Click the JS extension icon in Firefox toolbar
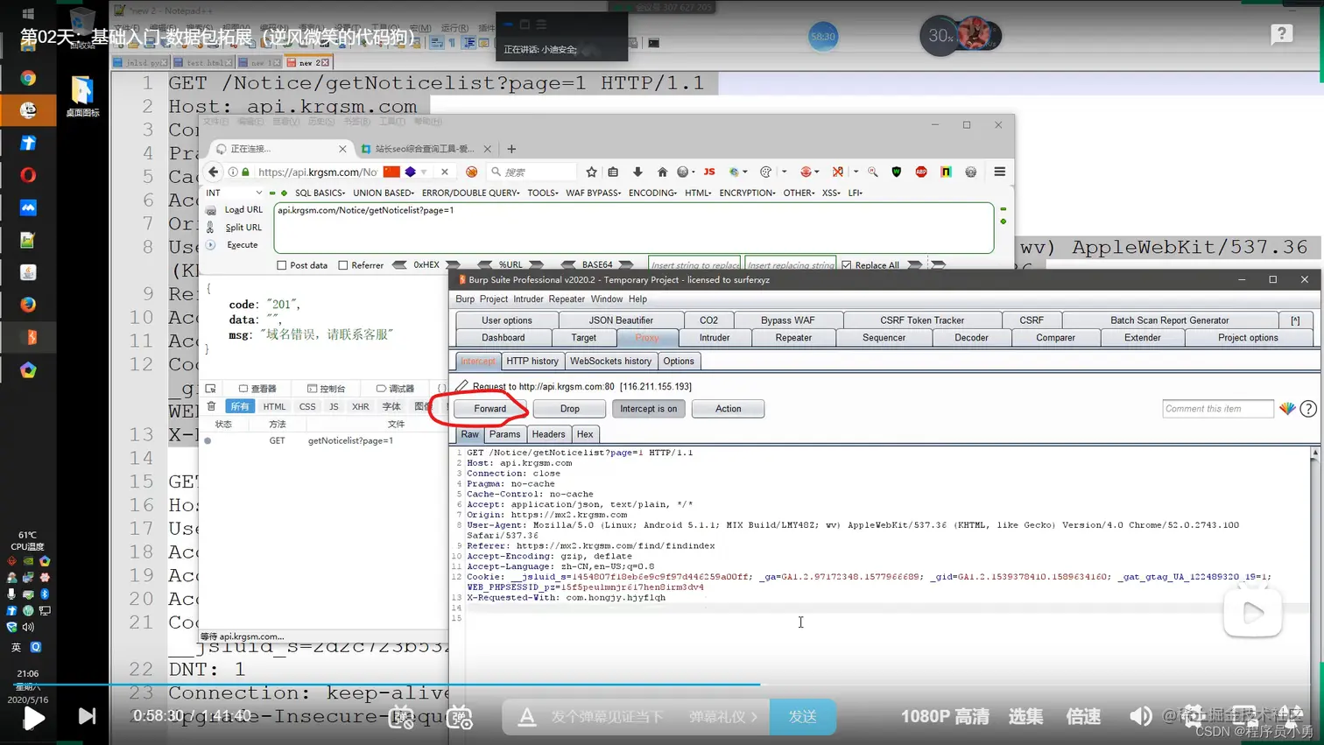Image resolution: width=1324 pixels, height=745 pixels. pyautogui.click(x=709, y=172)
